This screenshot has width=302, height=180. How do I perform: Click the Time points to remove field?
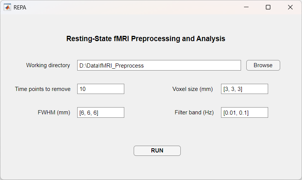pos(101,89)
